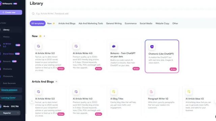
Task: Show previous Article And Blogs templates with left arrow
Action: coord(32,101)
